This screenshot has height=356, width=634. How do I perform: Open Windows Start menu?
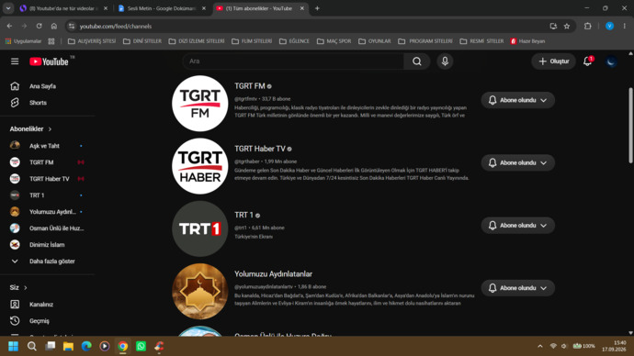[14, 346]
